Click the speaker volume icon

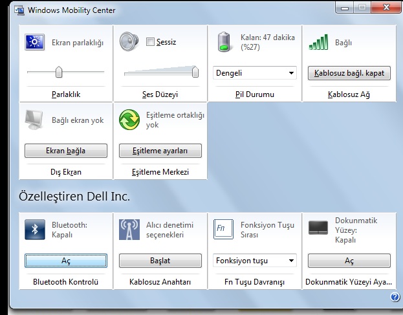pyautogui.click(x=129, y=41)
